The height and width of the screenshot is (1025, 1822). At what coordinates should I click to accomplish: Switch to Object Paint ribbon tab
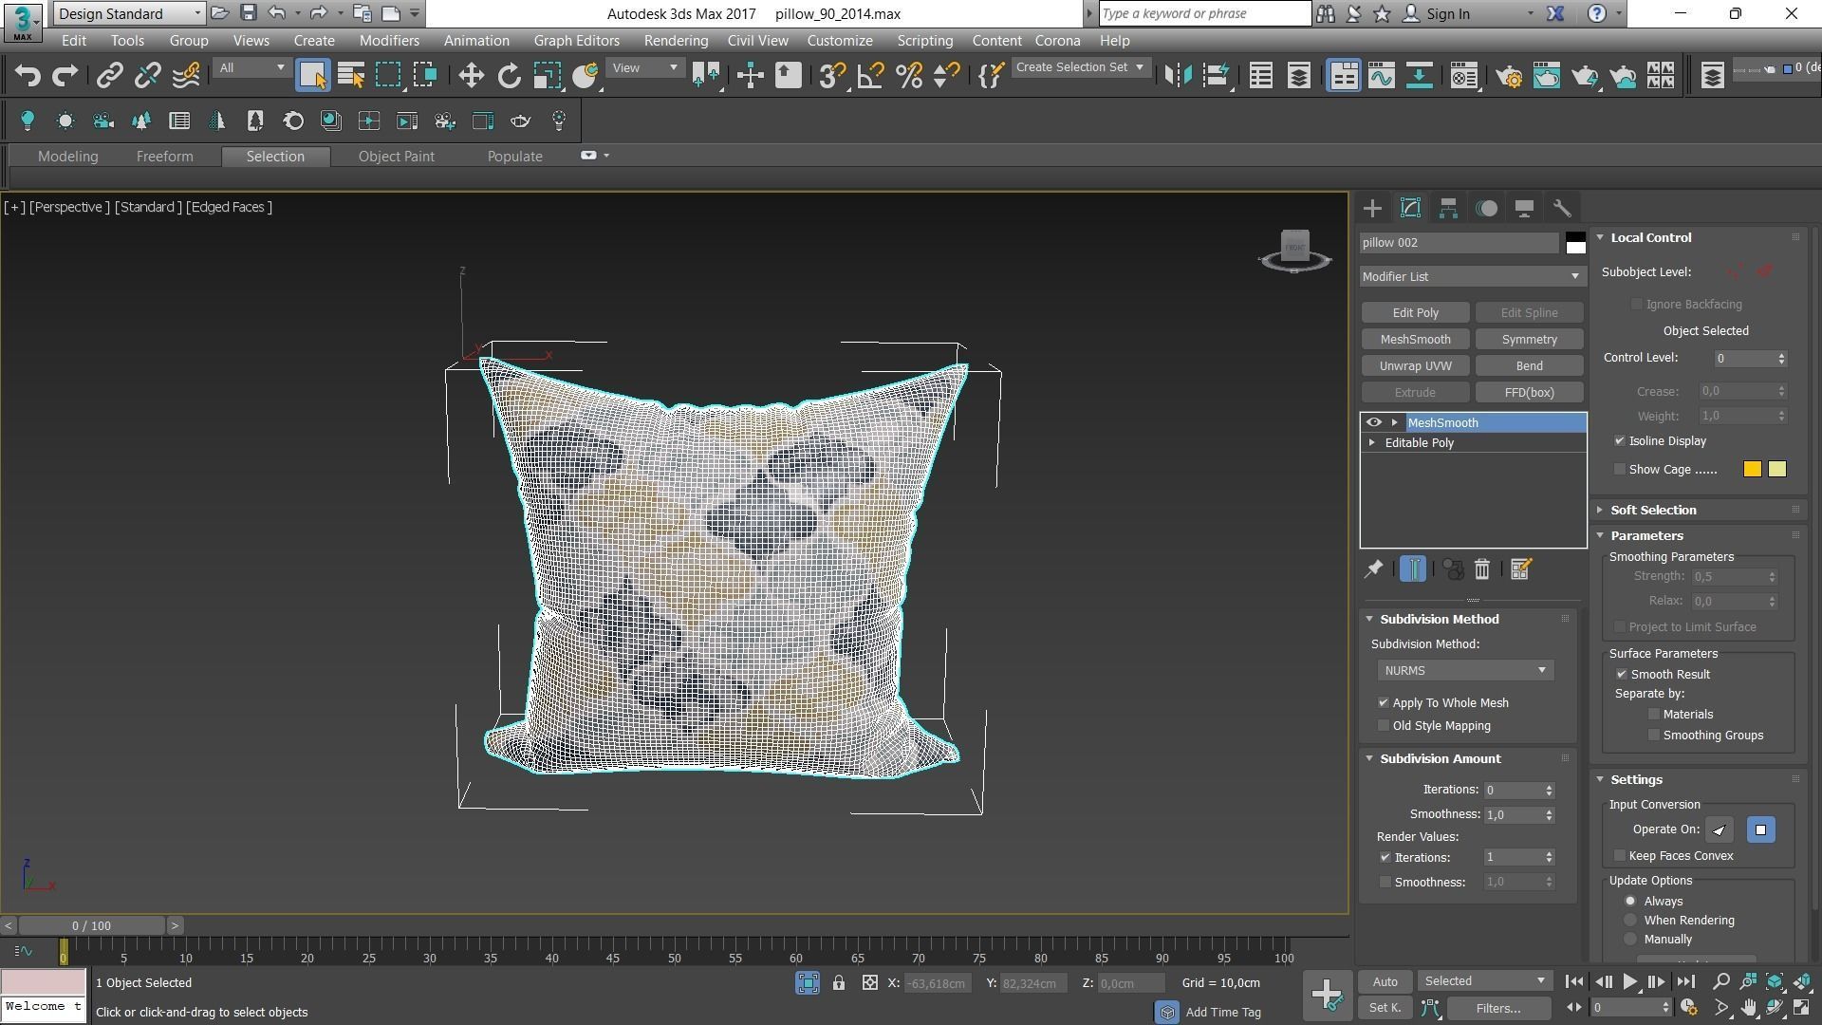[397, 157]
